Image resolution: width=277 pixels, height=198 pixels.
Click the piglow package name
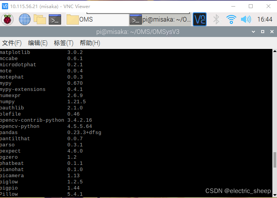tap(9, 182)
